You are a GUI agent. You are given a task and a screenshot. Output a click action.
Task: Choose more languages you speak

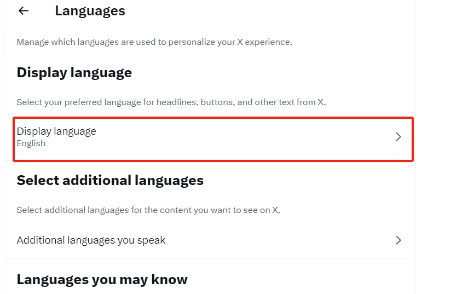pyautogui.click(x=213, y=240)
